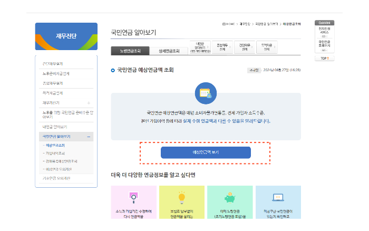Click the 예상연금액 보기 button
This screenshot has height=231, width=369.
coord(206,152)
